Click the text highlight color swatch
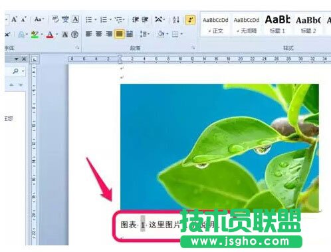 (35, 35)
